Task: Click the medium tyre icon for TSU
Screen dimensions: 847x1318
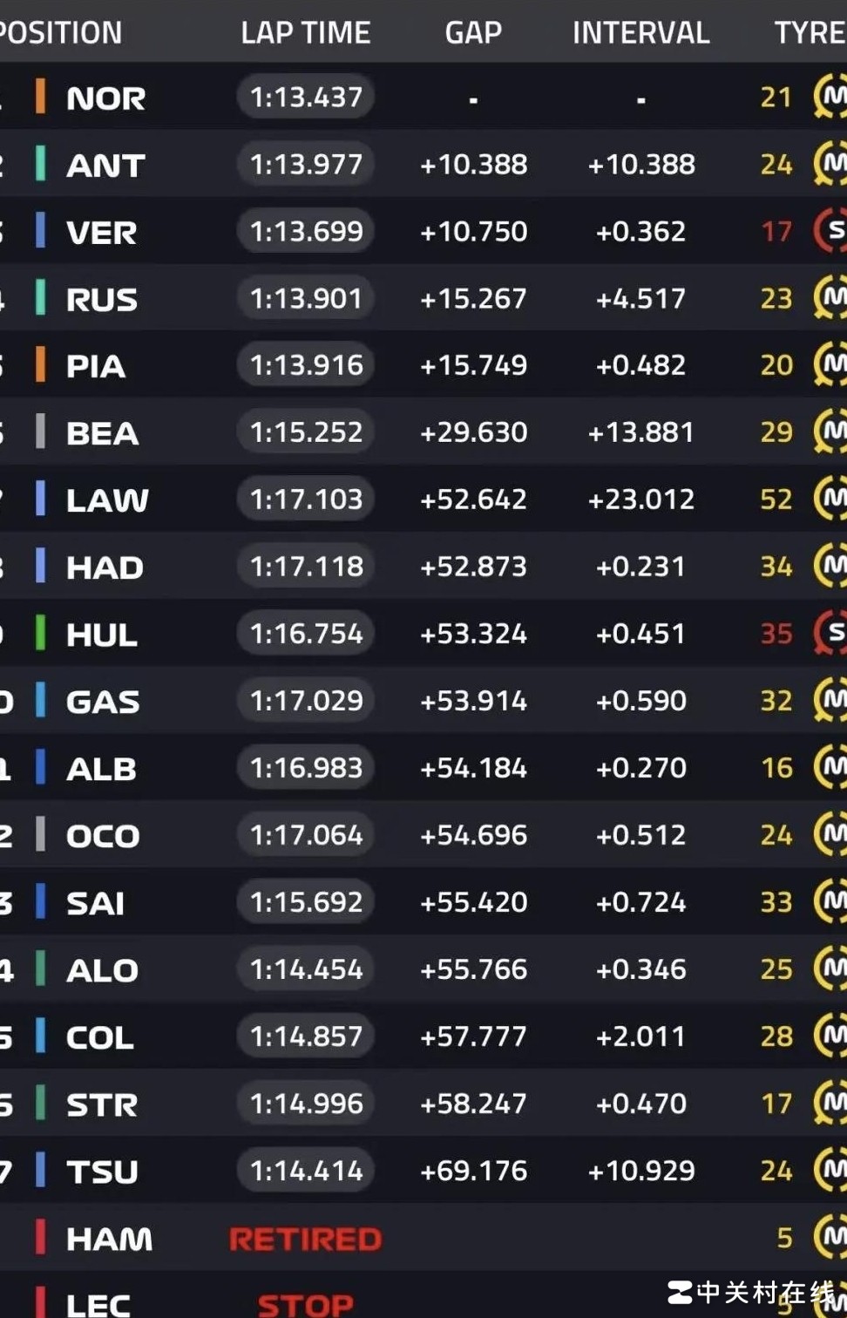Action: click(831, 1170)
